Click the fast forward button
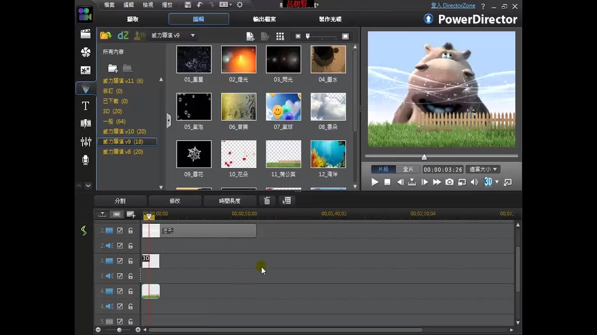This screenshot has width=597, height=335. point(437,182)
